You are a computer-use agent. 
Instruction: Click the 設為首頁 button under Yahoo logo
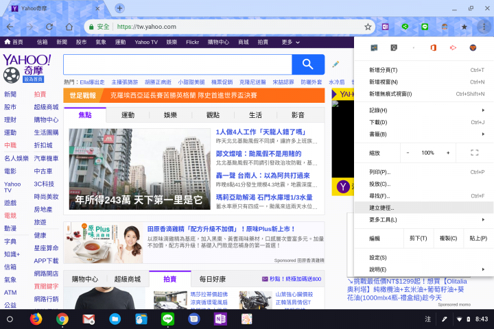pos(33,79)
